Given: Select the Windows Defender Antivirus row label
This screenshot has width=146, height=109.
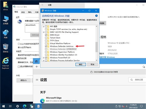Looking at the screenshot, I should click(x=62, y=46).
